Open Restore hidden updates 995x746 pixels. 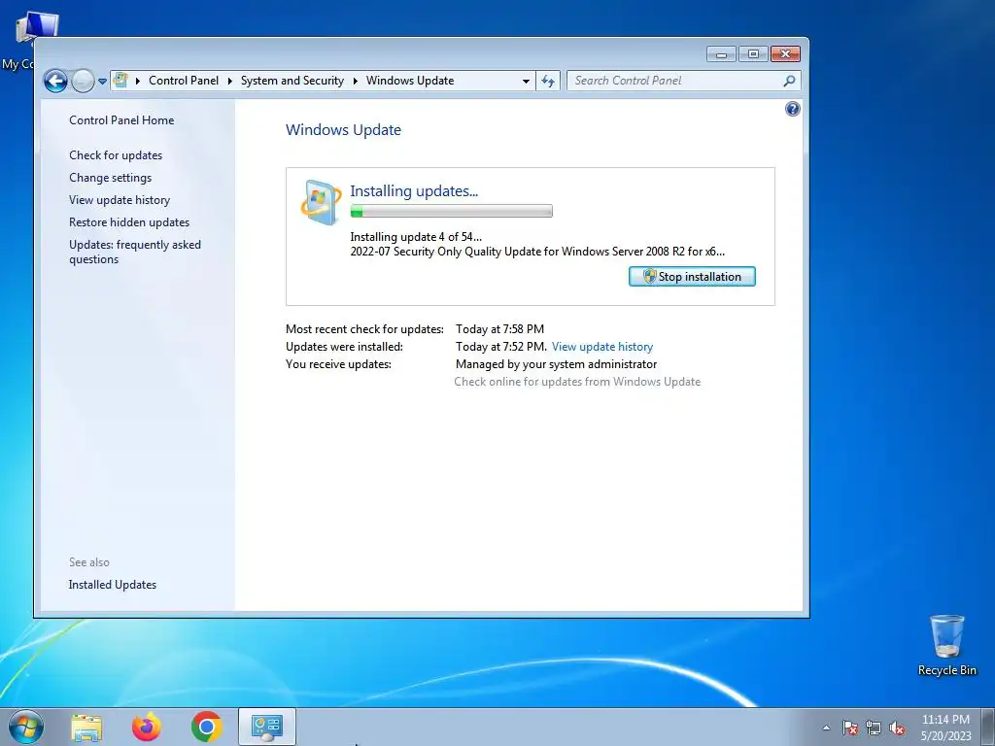(x=129, y=222)
